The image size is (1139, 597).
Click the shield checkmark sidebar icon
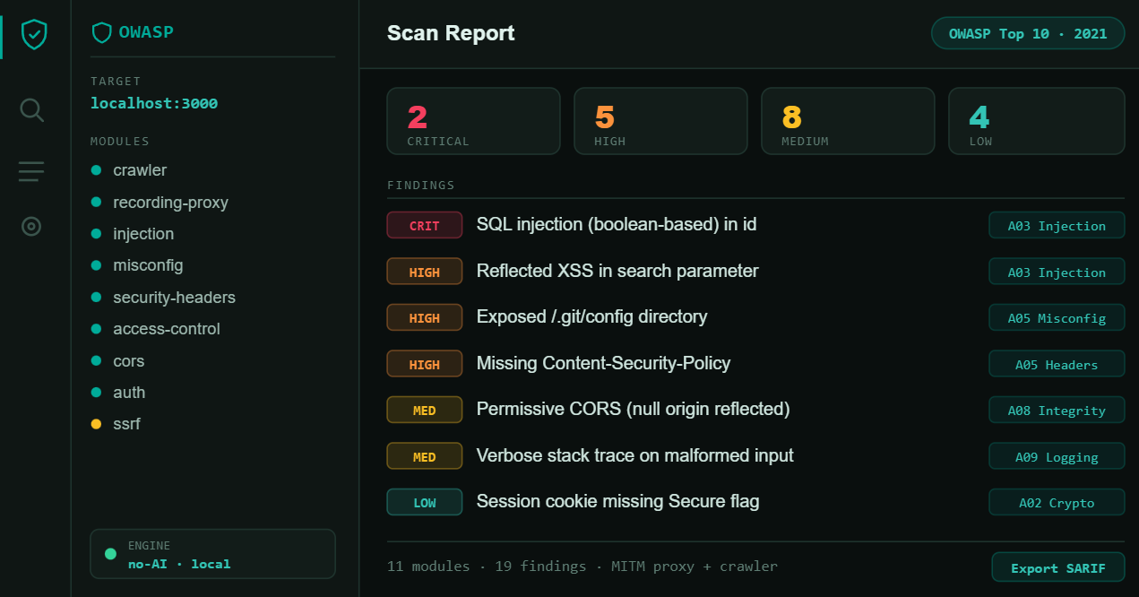(x=34, y=35)
